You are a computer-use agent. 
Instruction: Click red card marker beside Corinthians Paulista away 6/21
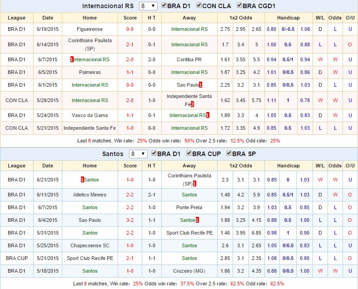tap(194, 184)
